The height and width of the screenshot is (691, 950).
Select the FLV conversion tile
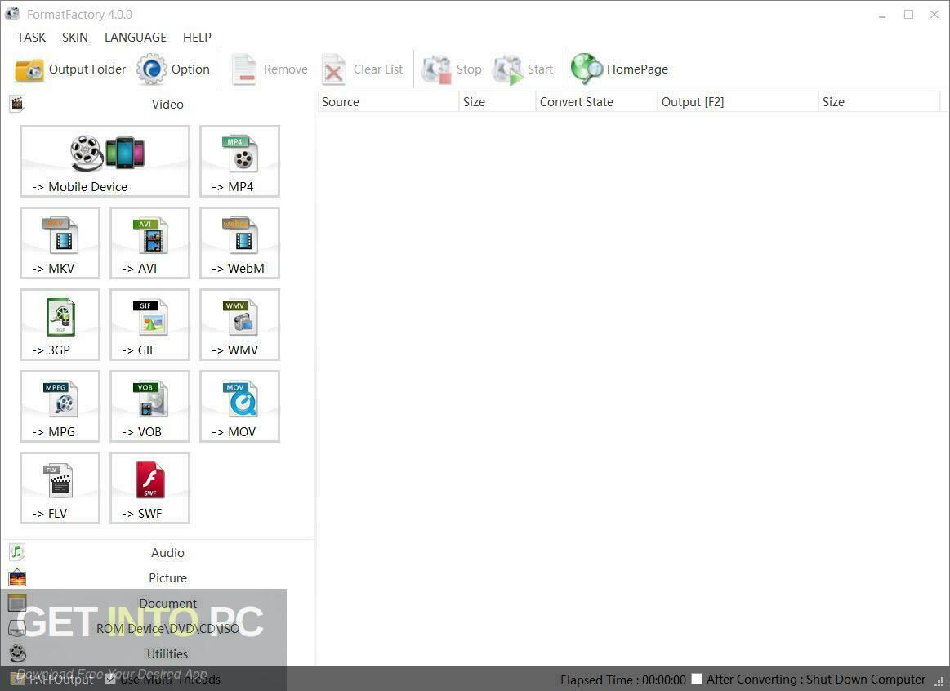coord(60,488)
